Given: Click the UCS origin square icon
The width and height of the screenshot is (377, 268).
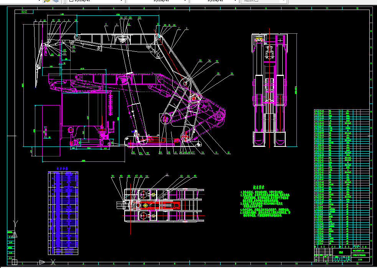Looking at the screenshot, I should (x=15, y=262).
